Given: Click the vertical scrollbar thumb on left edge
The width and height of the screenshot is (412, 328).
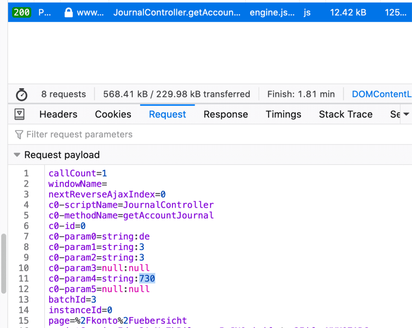Looking at the screenshot, I should [4, 263].
